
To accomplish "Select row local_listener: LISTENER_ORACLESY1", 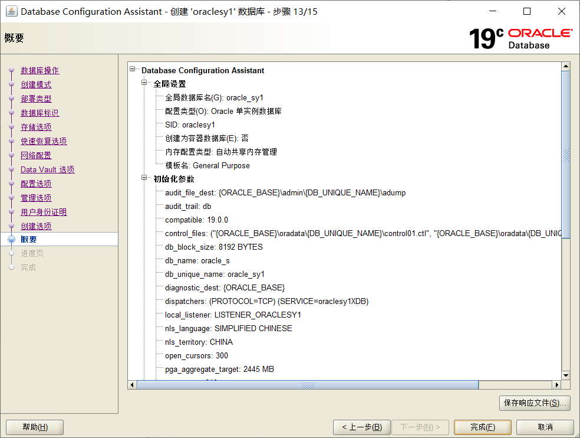I will 233,315.
